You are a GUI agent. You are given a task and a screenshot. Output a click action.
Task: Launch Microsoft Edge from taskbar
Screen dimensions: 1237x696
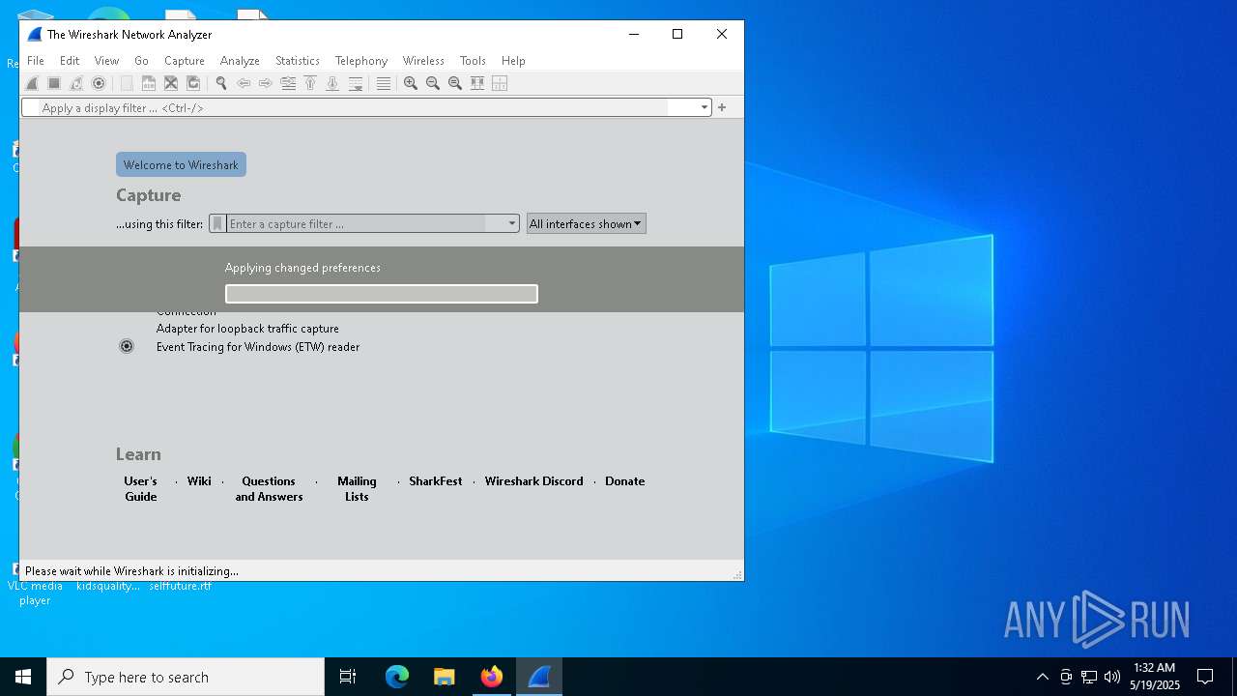click(397, 677)
